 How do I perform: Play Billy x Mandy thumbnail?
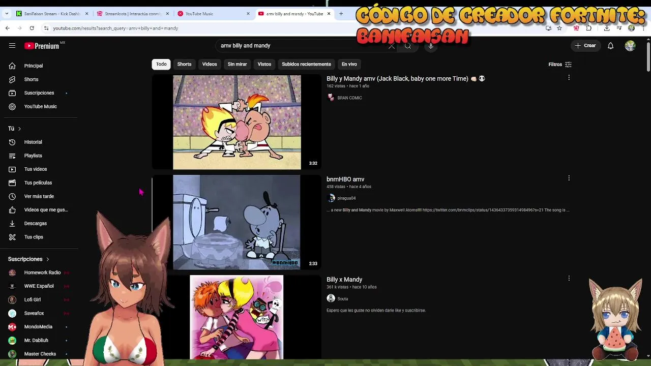[236, 317]
